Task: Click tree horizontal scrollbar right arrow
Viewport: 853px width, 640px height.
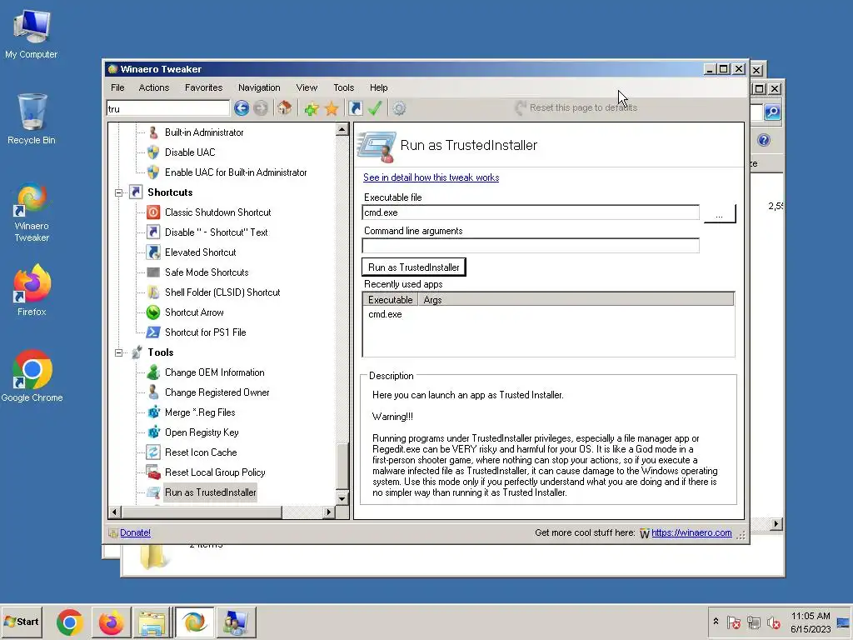Action: coord(328,512)
